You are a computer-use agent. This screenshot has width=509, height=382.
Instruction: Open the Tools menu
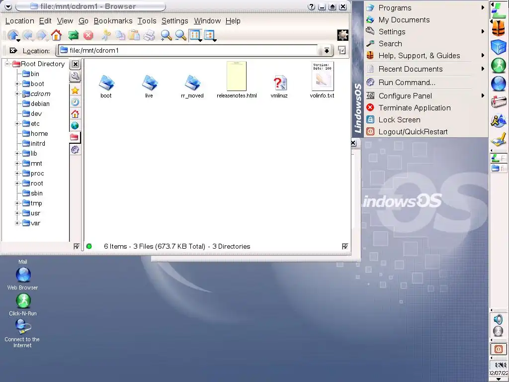tap(147, 21)
